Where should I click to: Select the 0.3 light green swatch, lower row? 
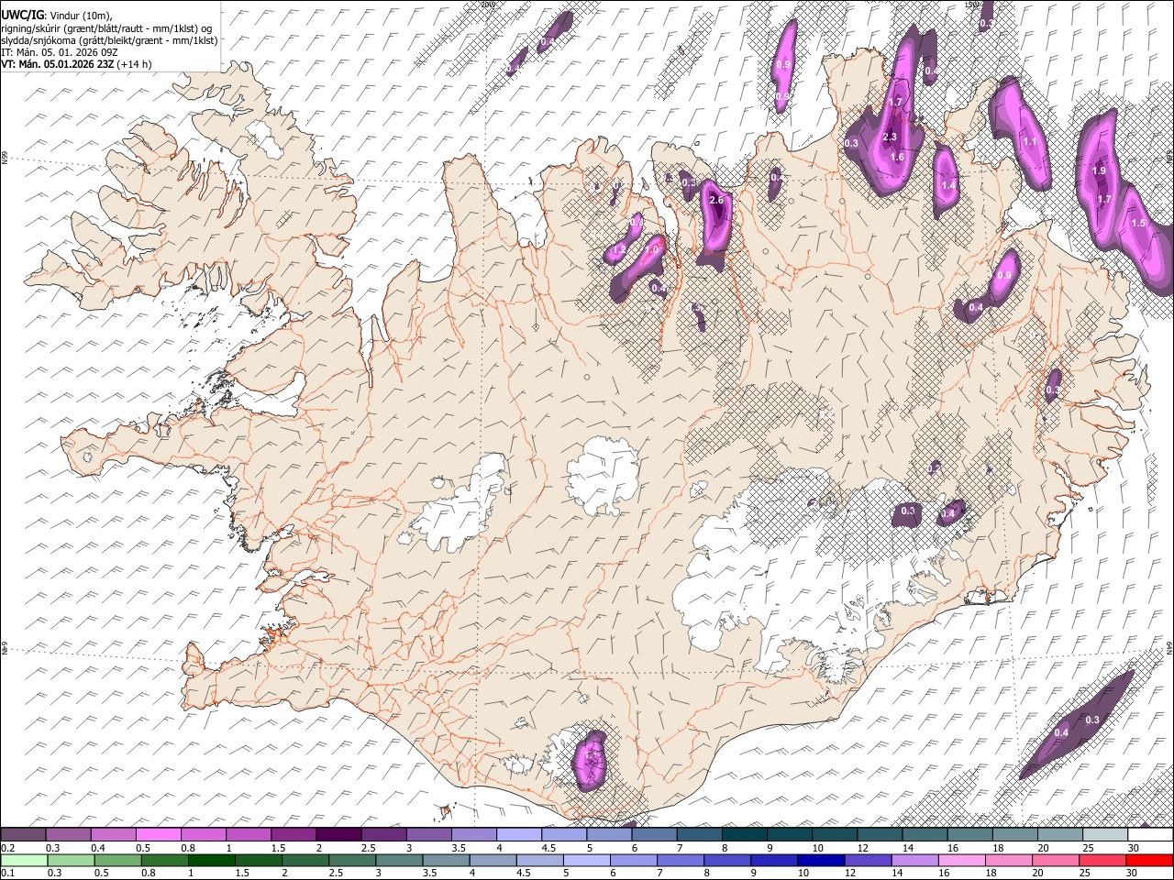[x=72, y=860]
